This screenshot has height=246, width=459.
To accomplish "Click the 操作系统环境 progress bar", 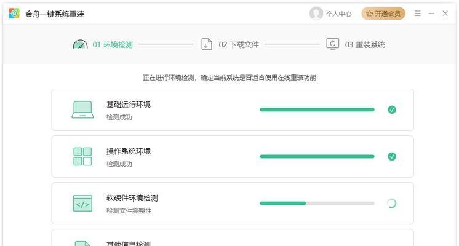I will coord(317,156).
